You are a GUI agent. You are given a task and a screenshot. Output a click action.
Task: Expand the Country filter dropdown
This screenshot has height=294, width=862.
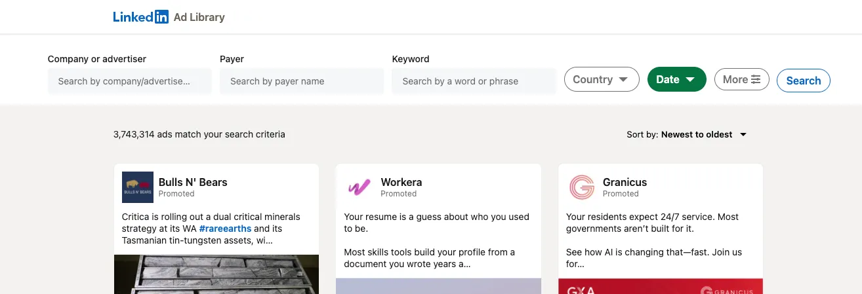pyautogui.click(x=602, y=79)
